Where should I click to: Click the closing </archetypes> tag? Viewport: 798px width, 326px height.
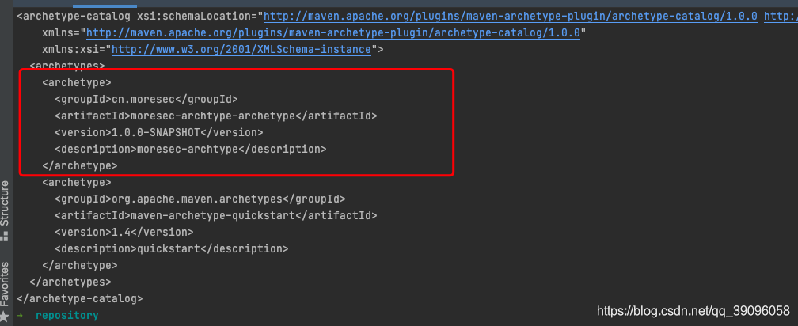coord(70,282)
